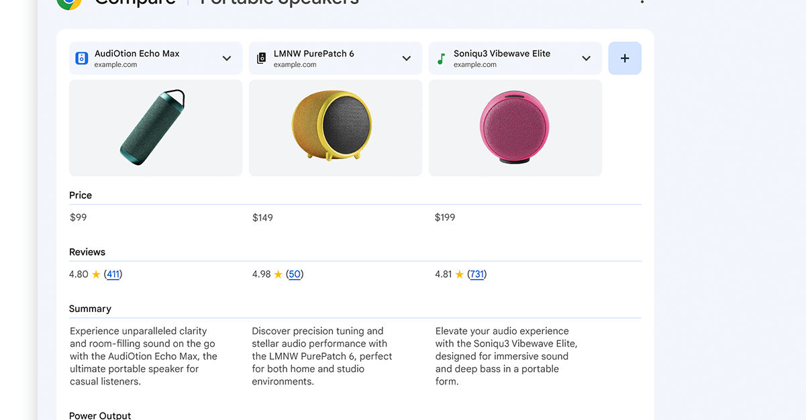Click the AudiOtion Echo Max speaker icon
This screenshot has height=420, width=806.
coord(81,58)
